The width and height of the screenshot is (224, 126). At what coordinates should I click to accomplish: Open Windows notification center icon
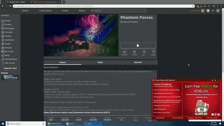(220, 124)
